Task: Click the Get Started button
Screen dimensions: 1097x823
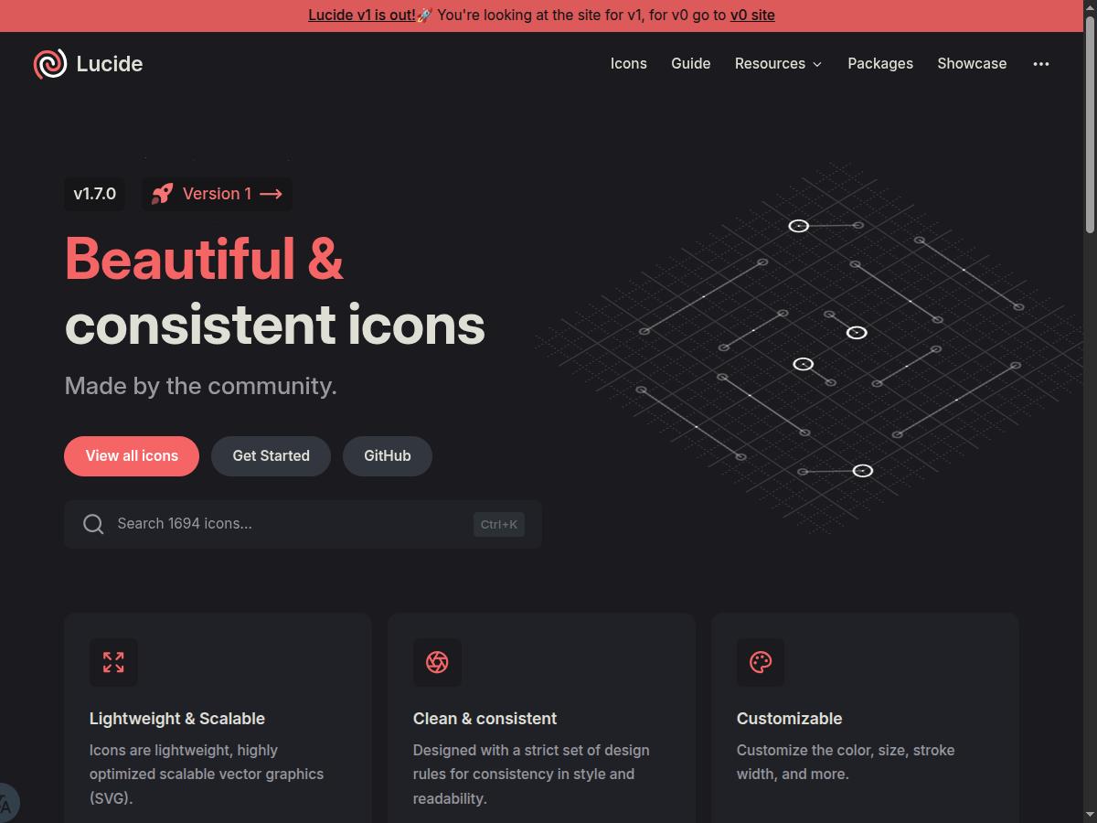Action: 271,456
